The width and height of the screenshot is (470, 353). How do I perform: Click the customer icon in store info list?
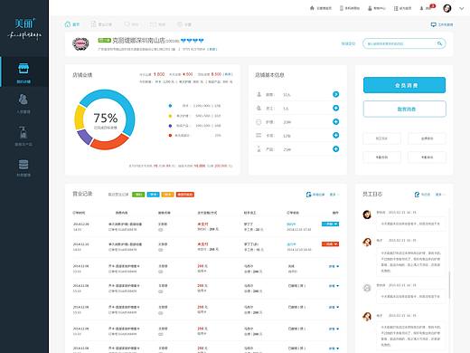(258, 94)
